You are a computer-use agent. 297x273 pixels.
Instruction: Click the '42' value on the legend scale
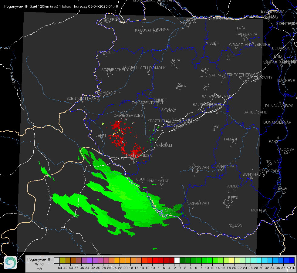pyautogui.click(x=294, y=268)
